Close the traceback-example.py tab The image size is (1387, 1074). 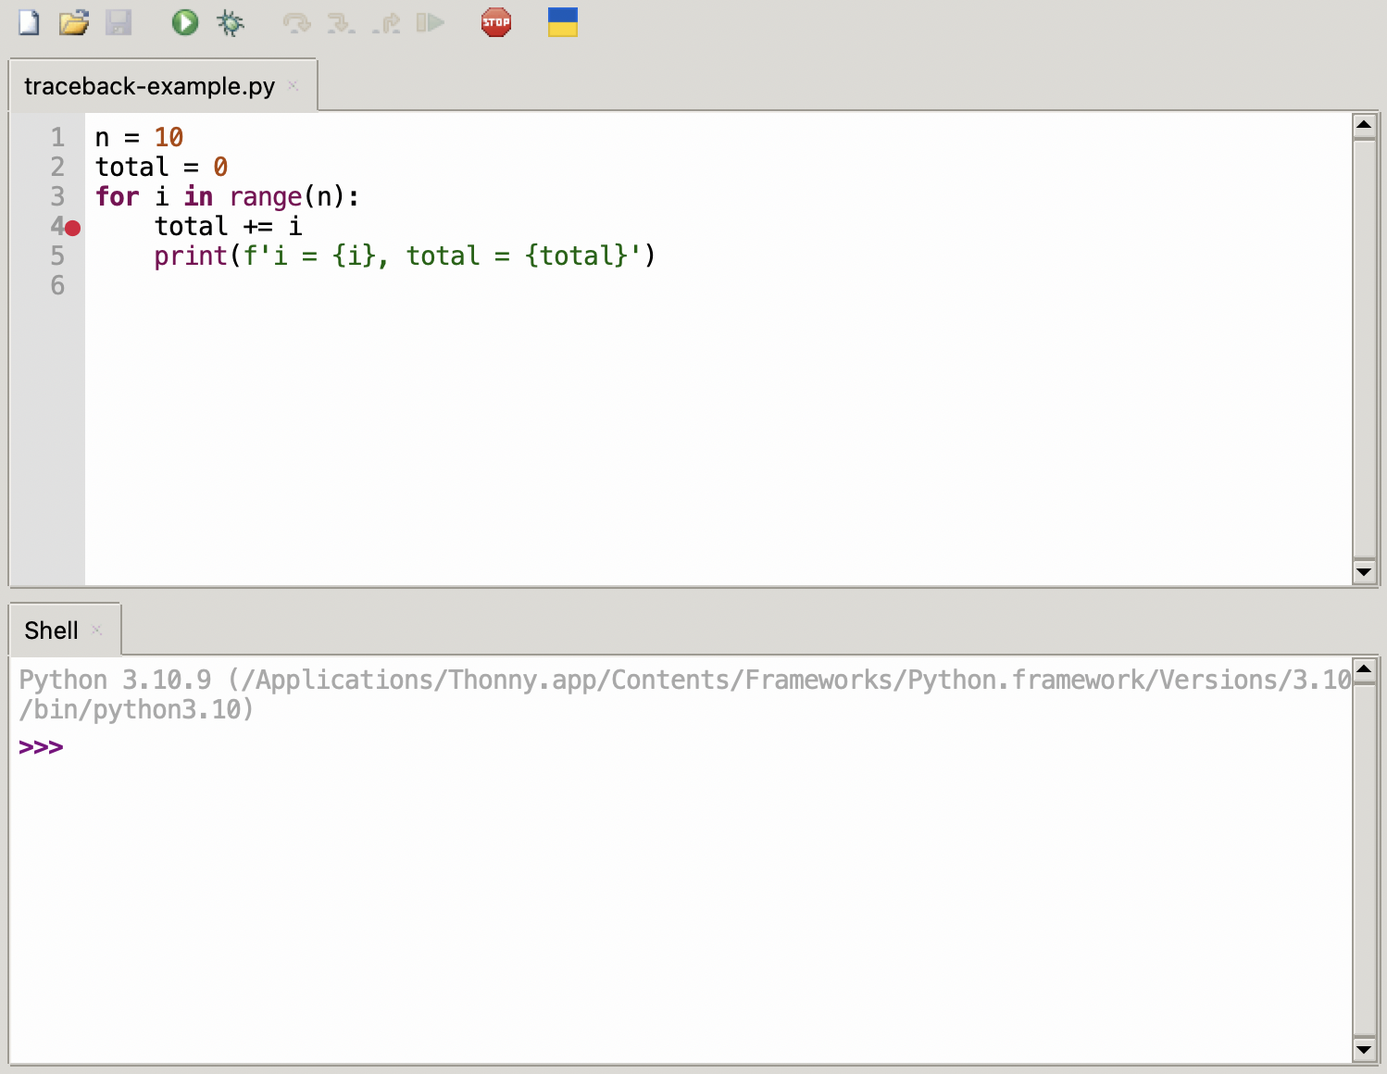[x=294, y=86]
